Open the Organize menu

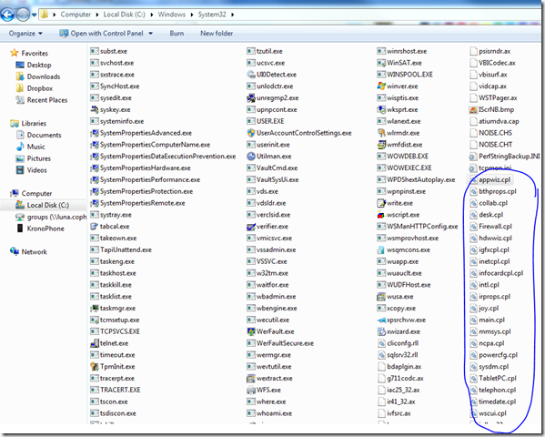click(x=25, y=34)
